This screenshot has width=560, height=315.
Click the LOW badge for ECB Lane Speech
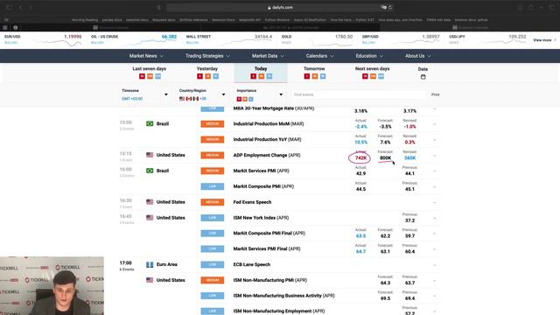tap(213, 264)
